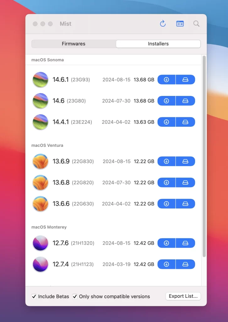Create bootable volume for macOS 12.7.4

click(x=185, y=264)
